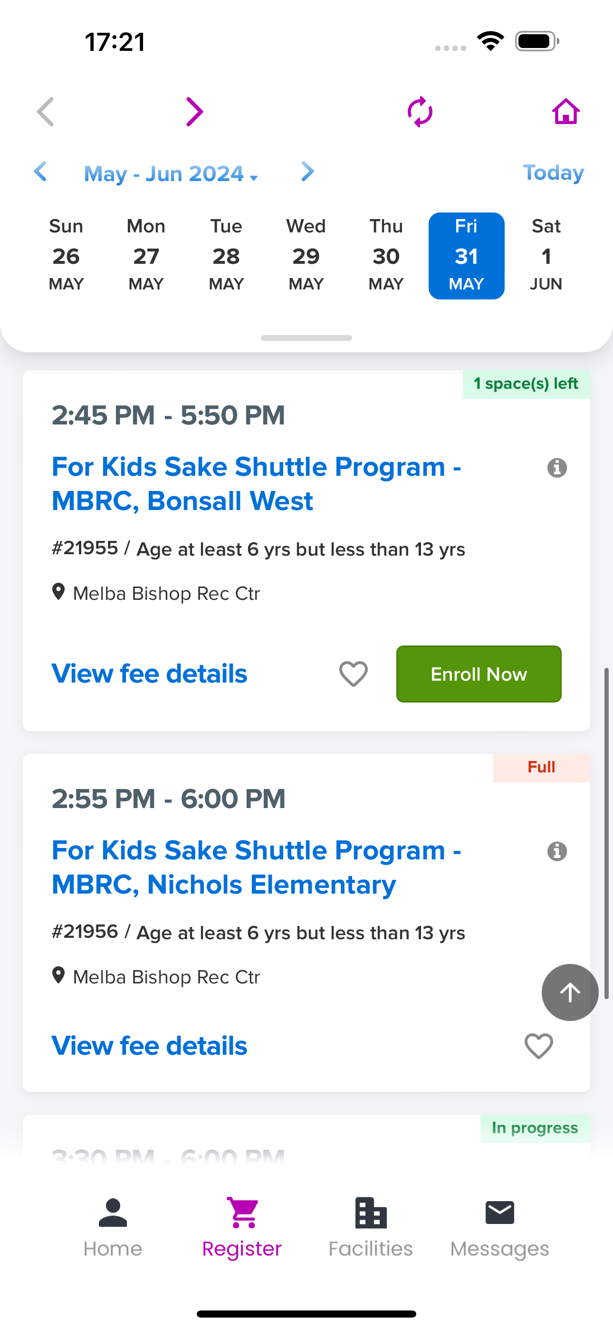The height and width of the screenshot is (1329, 613).
Task: Open info for Nichols Elementary shuttle program
Action: [x=557, y=851]
